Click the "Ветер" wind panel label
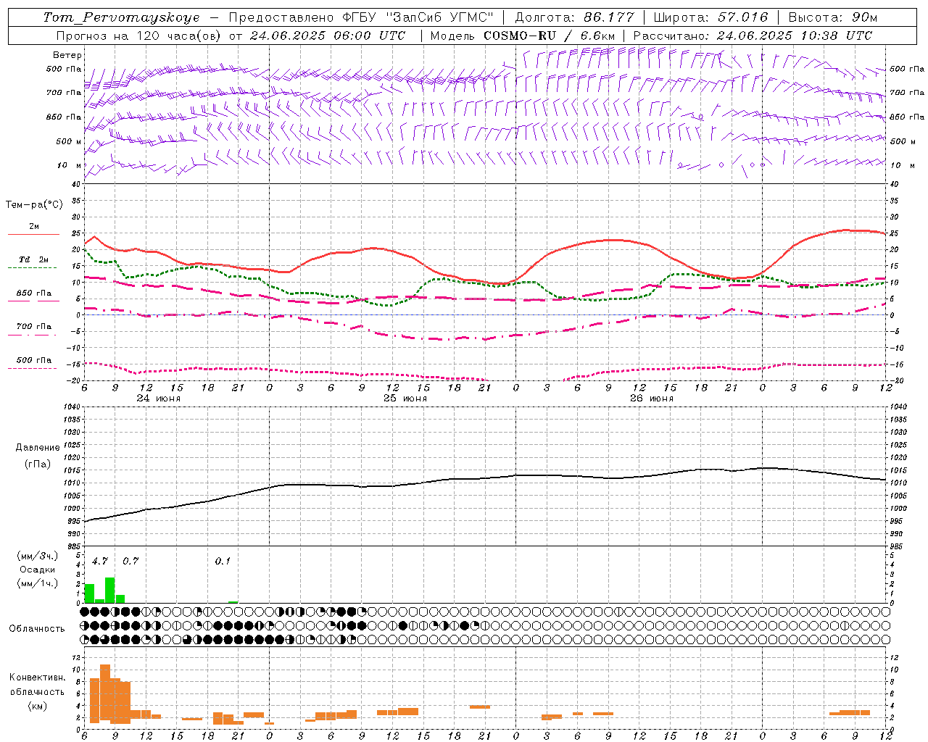Viewport: 928px width, 742px height. [67, 55]
